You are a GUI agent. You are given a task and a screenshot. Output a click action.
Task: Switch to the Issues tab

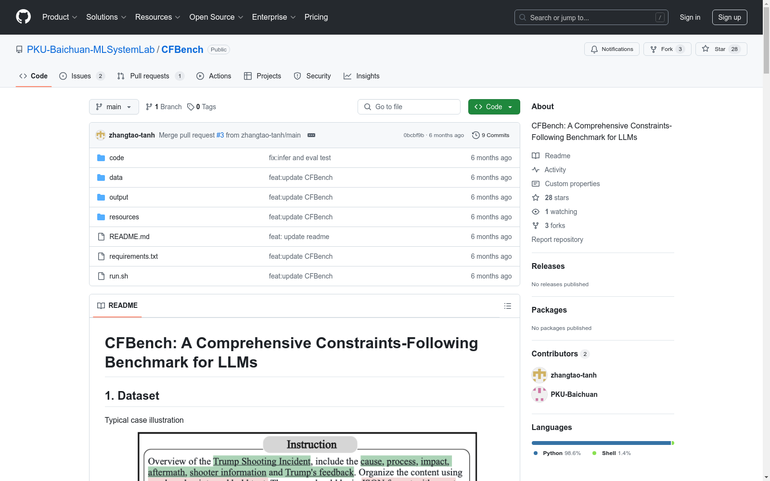coord(82,76)
